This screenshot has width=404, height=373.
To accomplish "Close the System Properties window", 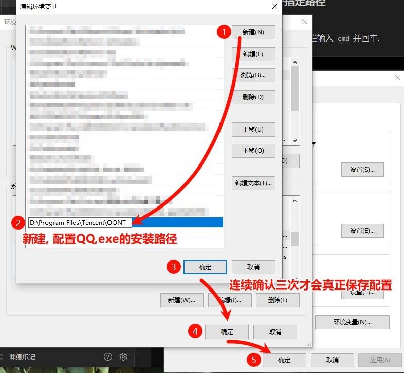I will (398, 78).
